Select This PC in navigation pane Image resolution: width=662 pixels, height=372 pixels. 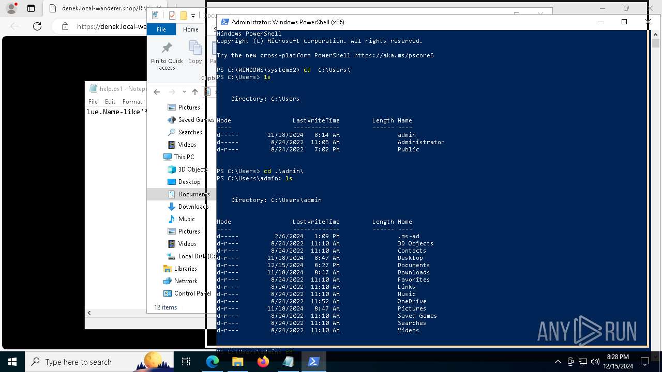[x=179, y=157]
